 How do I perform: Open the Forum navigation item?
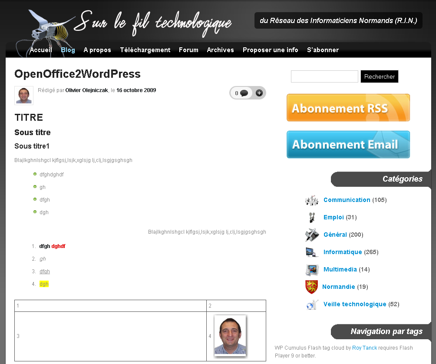pyautogui.click(x=188, y=50)
